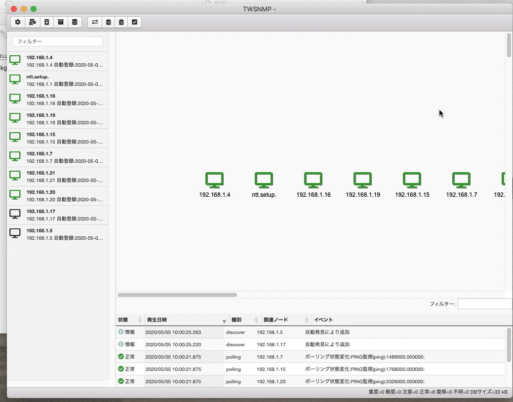Select 192.168.1.15 in the node list

click(58, 138)
